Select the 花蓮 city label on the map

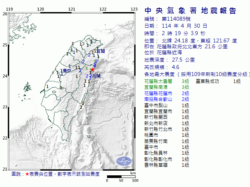click(x=96, y=76)
